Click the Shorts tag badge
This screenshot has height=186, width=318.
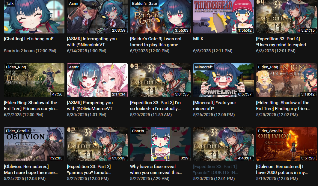(138, 131)
